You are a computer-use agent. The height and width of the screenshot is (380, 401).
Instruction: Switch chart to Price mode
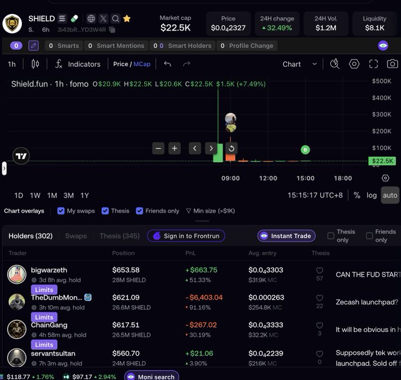(x=120, y=64)
